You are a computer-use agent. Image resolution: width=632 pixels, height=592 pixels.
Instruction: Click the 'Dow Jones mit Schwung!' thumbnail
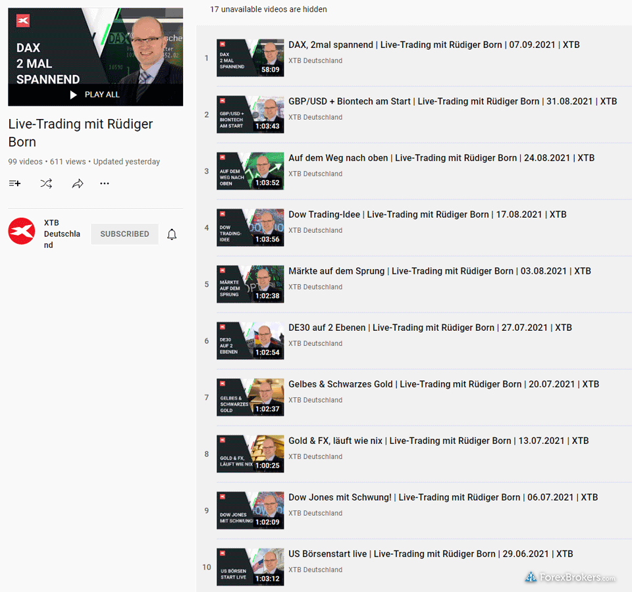[x=250, y=510]
